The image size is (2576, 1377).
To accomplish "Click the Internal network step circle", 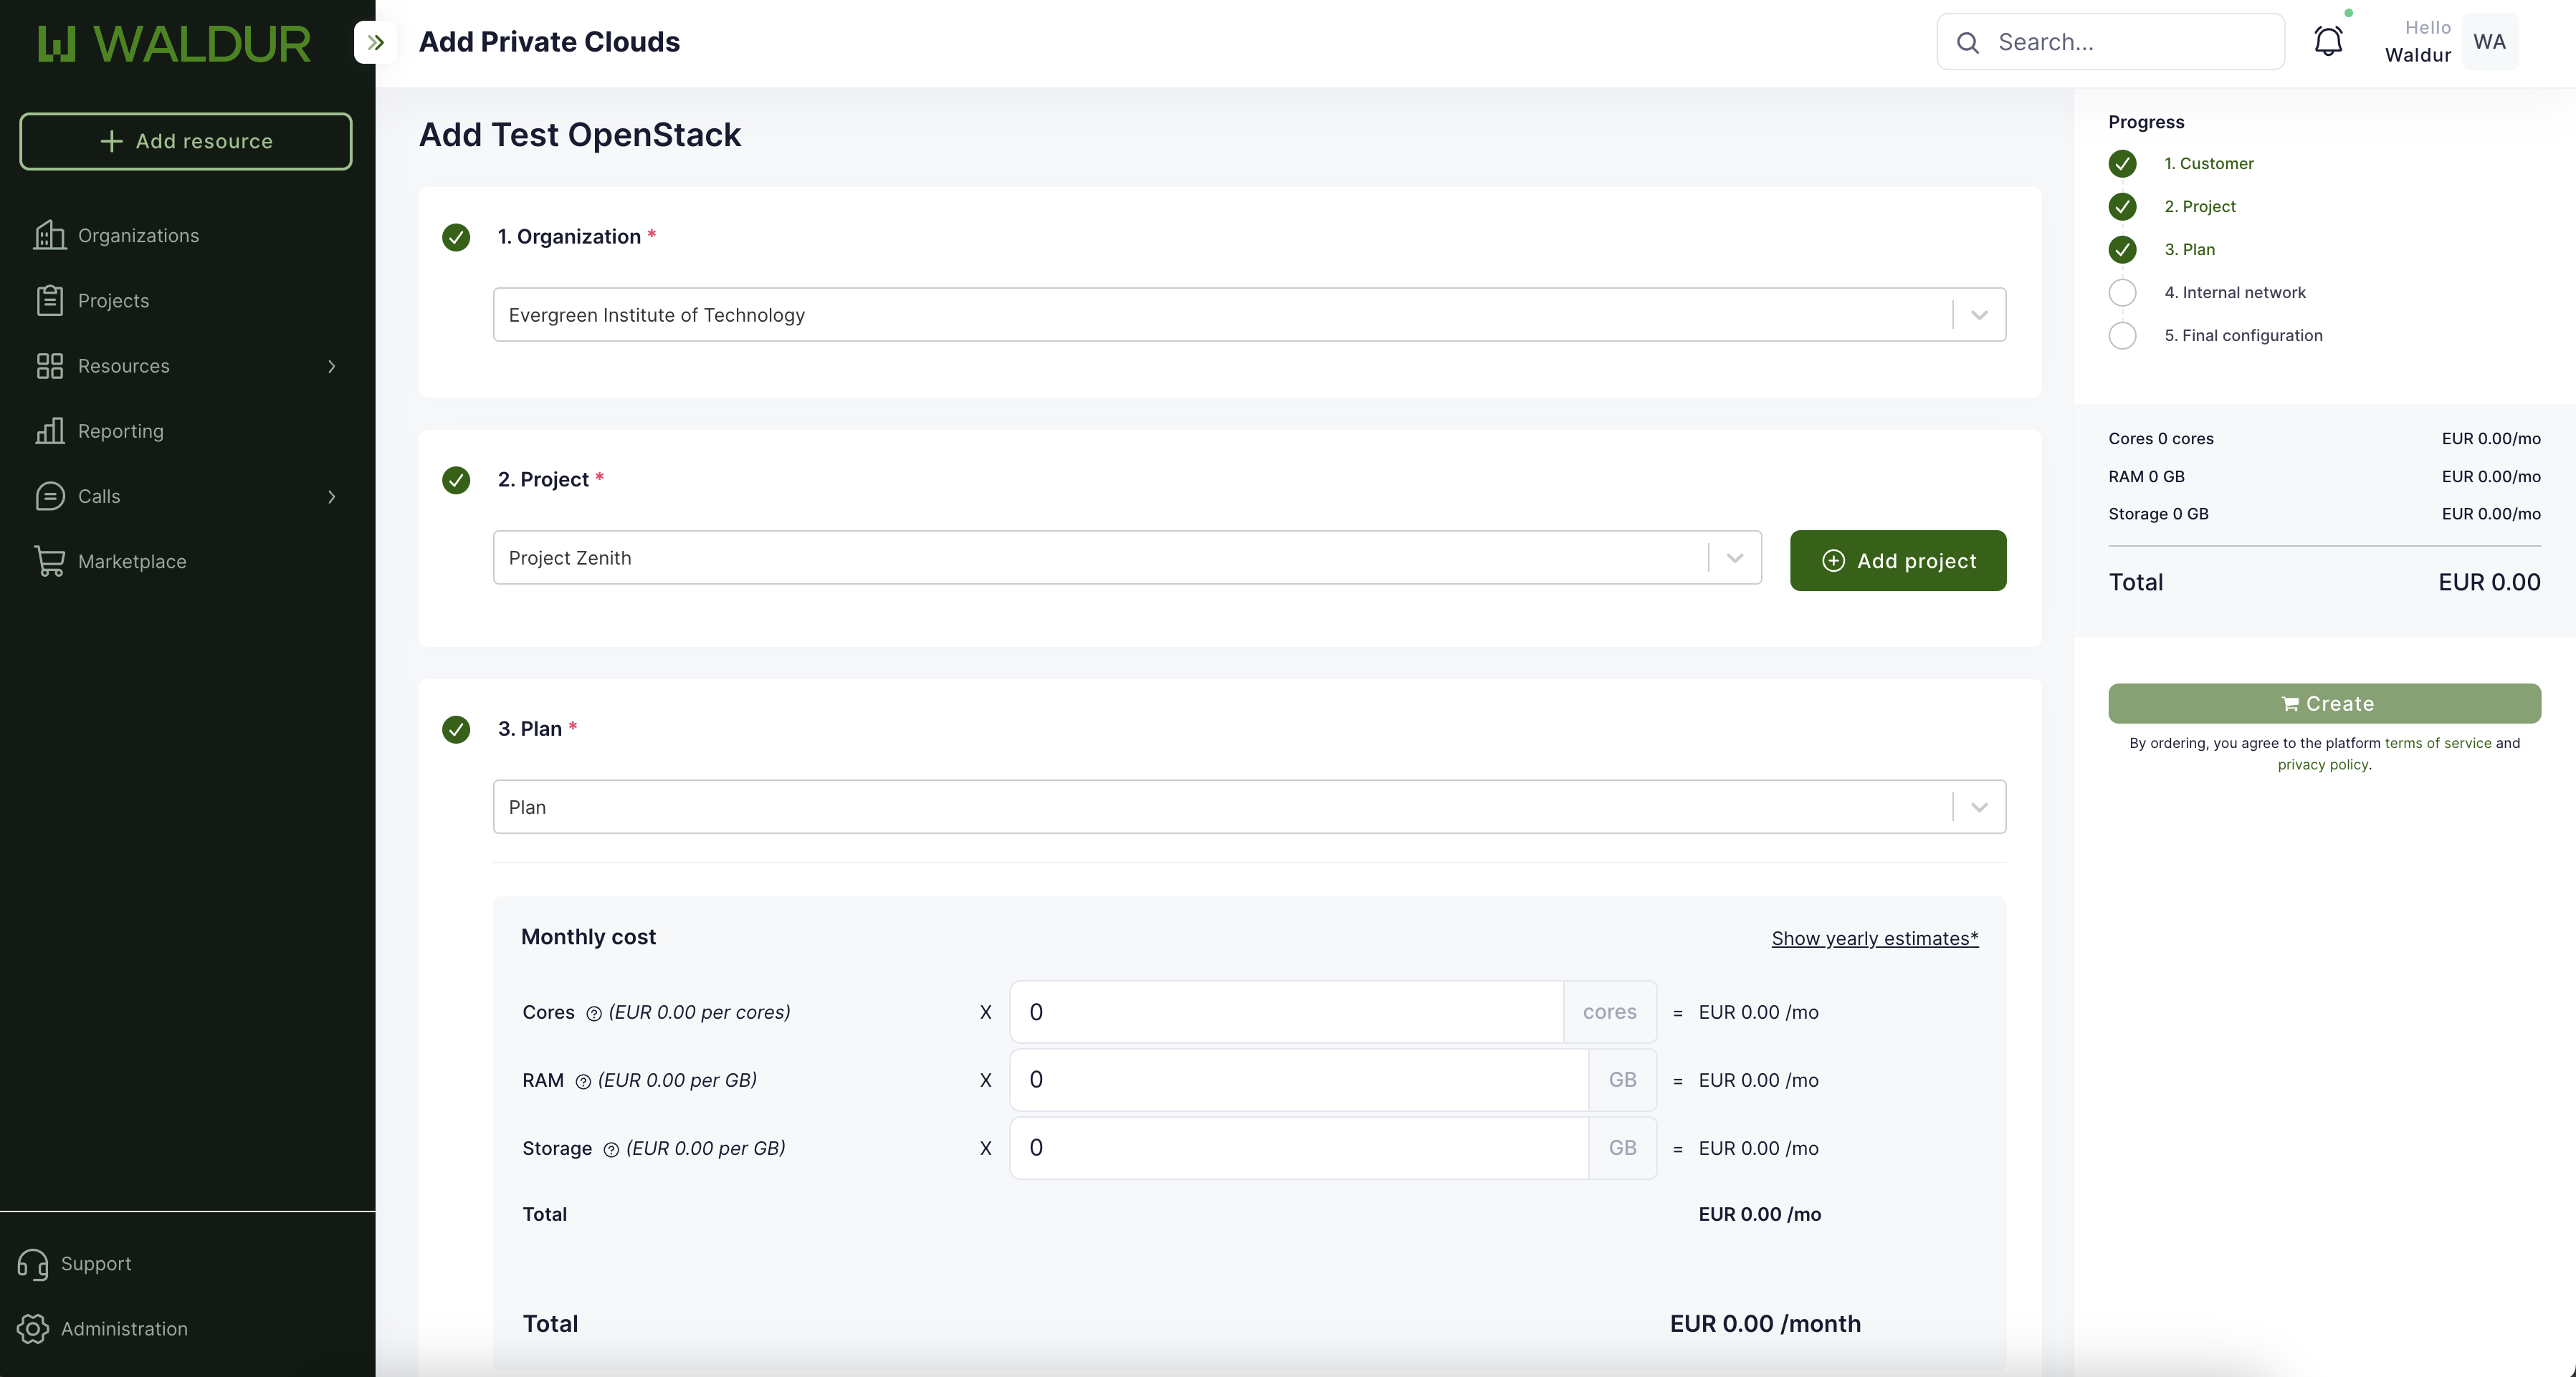I will tap(2122, 293).
